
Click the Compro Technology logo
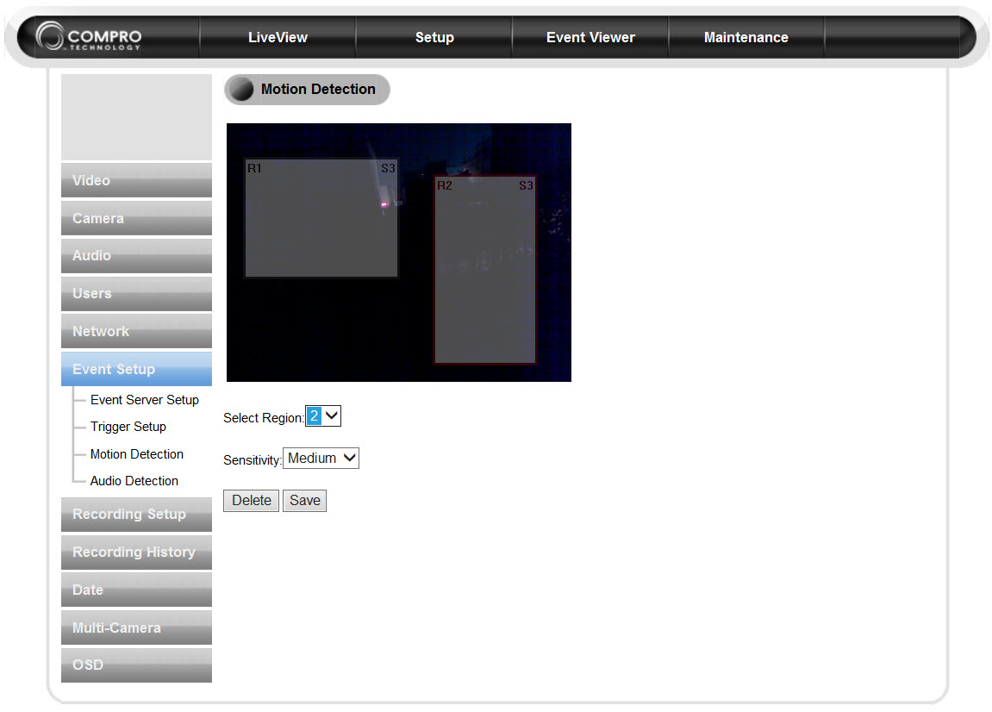(x=89, y=36)
